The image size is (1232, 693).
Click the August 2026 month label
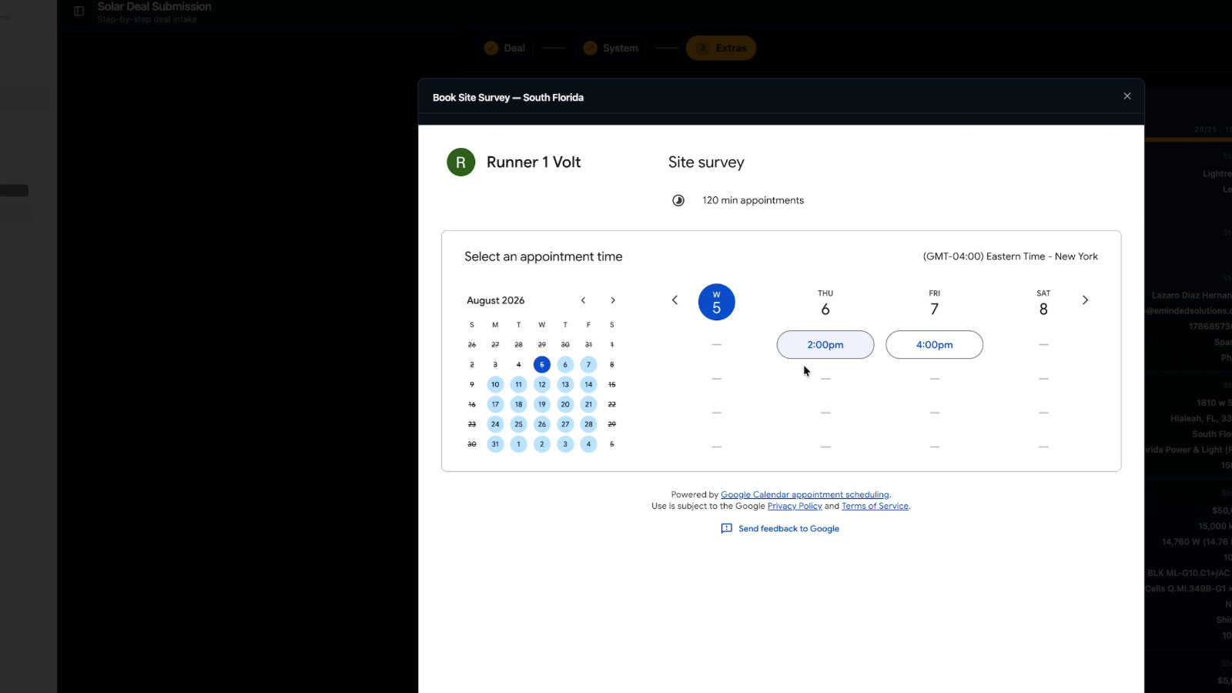coord(495,300)
